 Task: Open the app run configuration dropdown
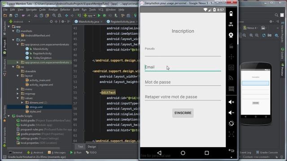[x=90, y=16]
